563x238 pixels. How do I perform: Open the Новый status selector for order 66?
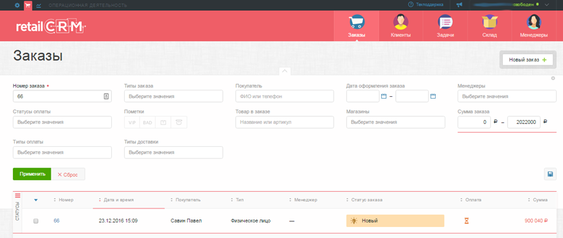395,221
